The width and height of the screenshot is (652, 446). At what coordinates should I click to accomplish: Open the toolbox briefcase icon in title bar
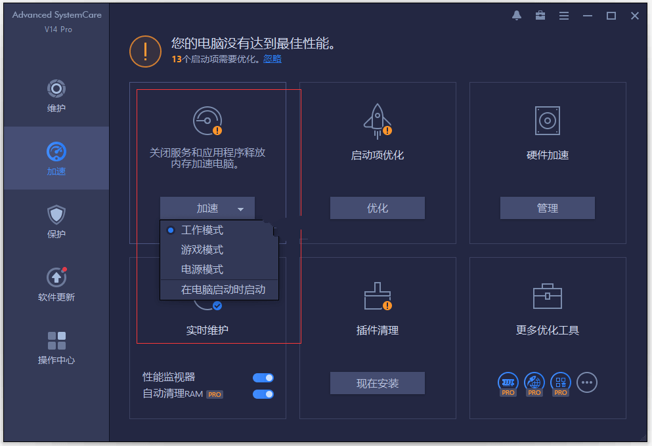pos(540,16)
